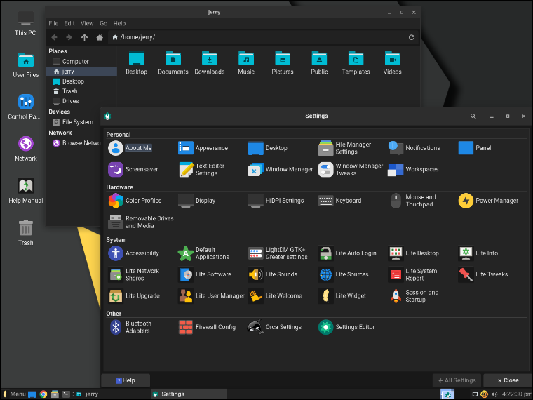Image resolution: width=533 pixels, height=400 pixels.
Task: Open Bluetooth Adapters settings
Action: coord(130,327)
